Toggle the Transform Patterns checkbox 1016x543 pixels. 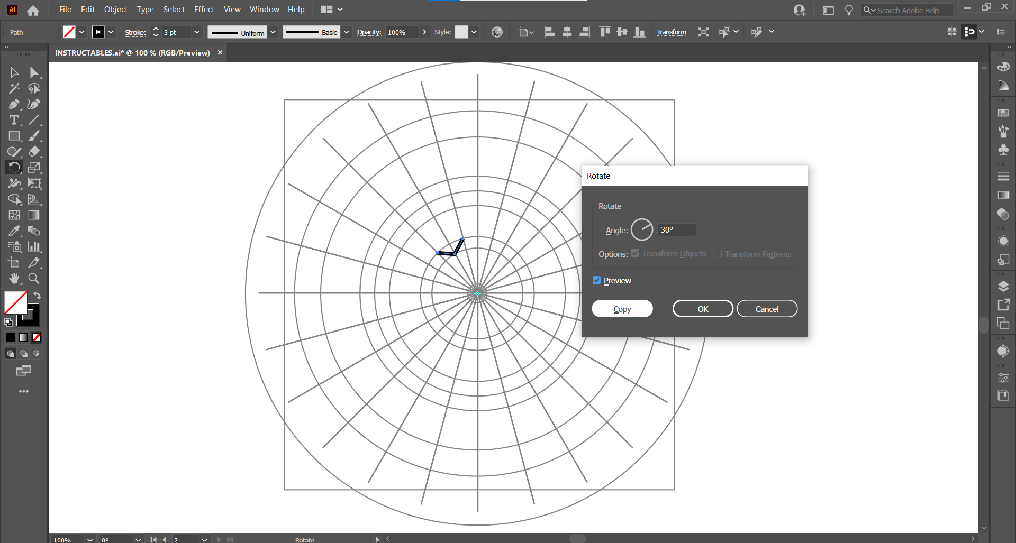pyautogui.click(x=718, y=254)
